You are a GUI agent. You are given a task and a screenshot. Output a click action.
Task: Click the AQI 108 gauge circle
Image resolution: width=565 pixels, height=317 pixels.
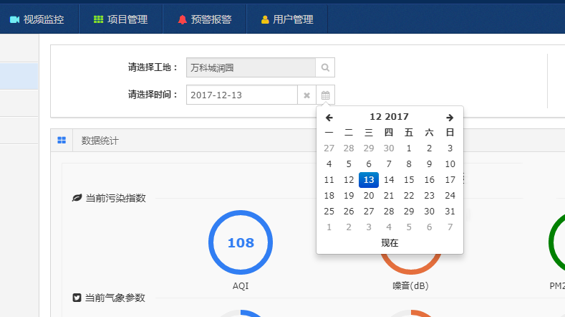point(241,242)
